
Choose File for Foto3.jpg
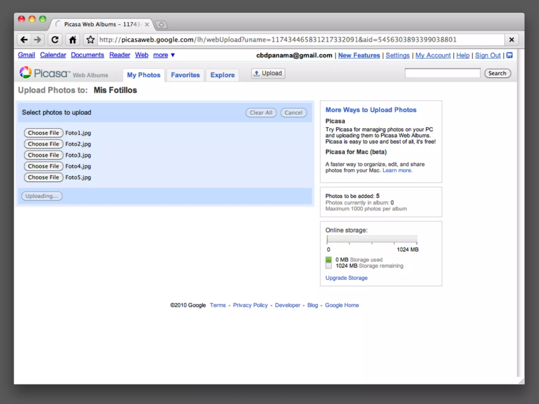(x=43, y=155)
